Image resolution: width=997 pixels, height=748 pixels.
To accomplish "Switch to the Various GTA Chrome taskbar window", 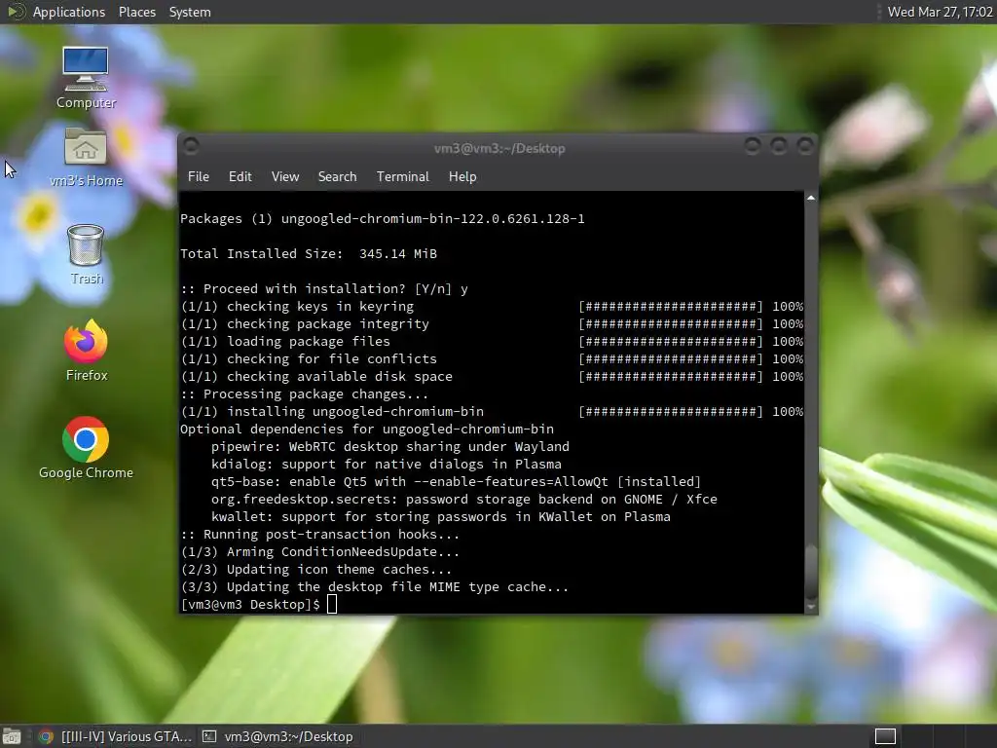I will pos(115,736).
